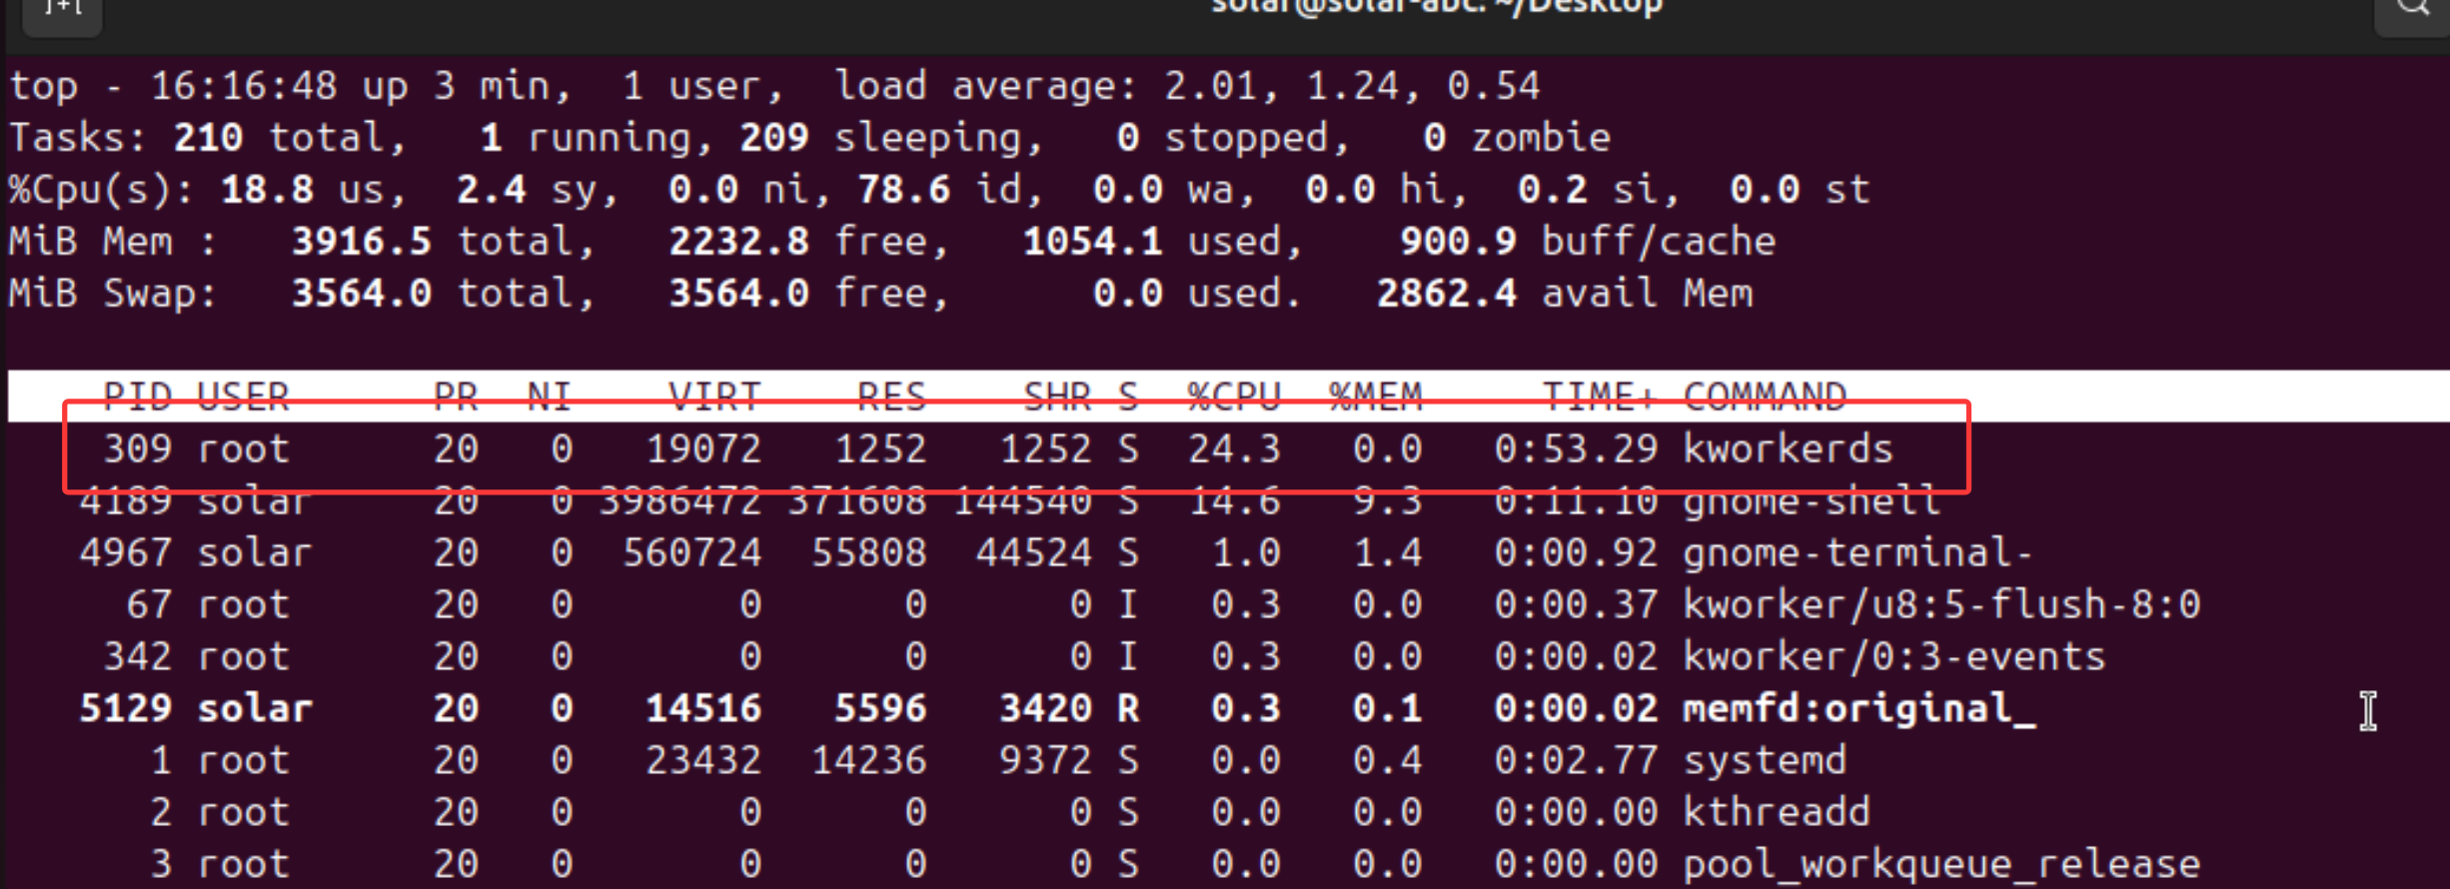Select the kworkerds command name
The width and height of the screenshot is (2450, 889).
1789,448
